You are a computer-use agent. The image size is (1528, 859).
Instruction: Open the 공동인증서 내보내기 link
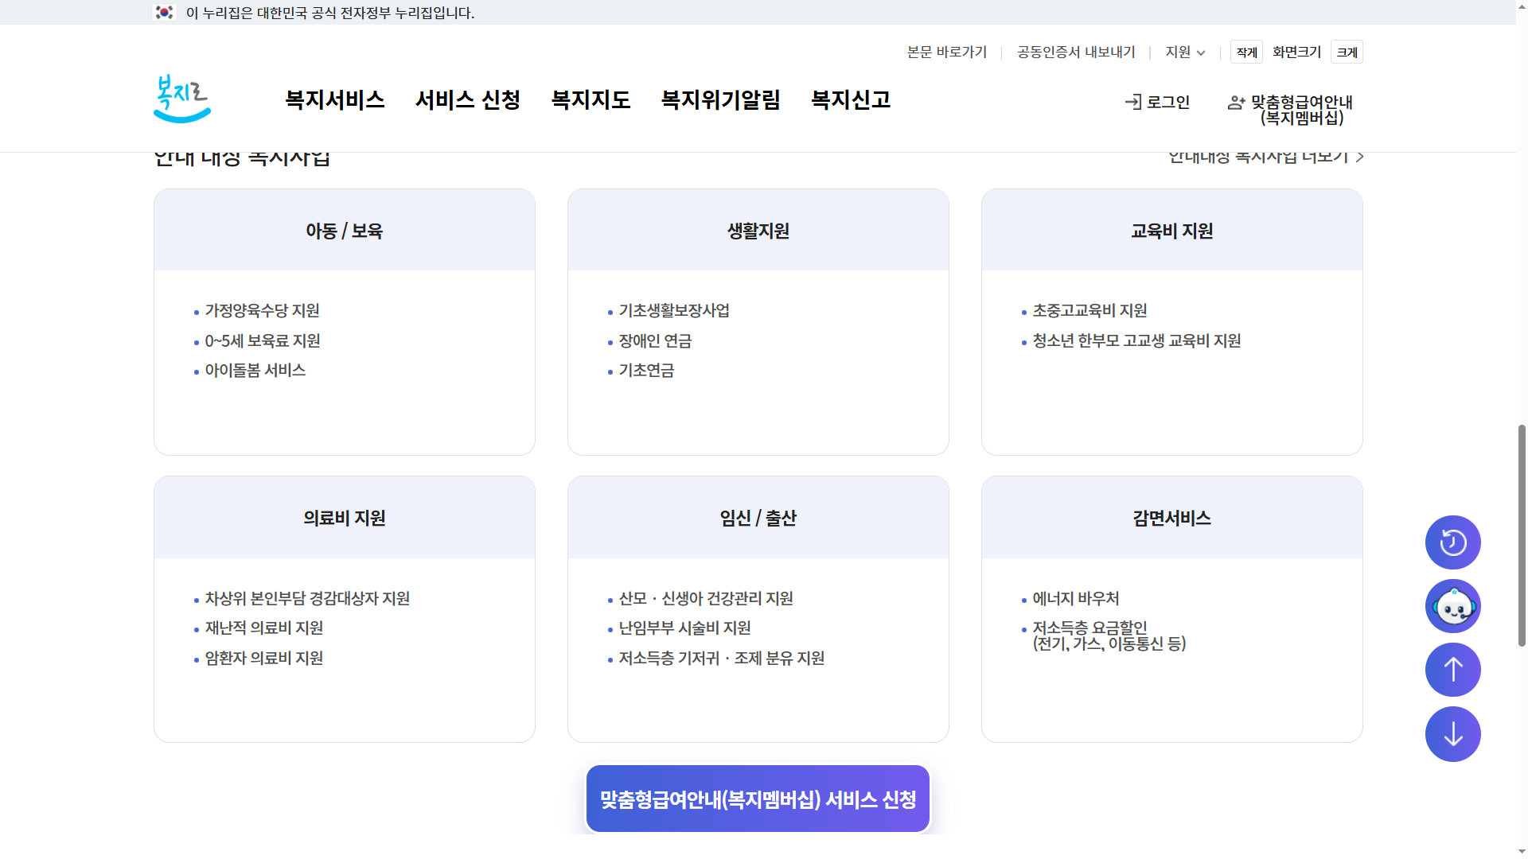(1076, 52)
